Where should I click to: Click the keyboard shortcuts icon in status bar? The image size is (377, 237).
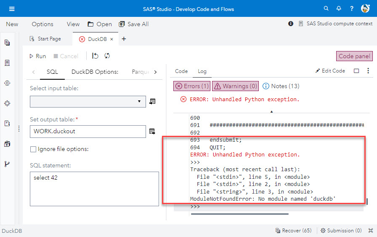coord(371,231)
